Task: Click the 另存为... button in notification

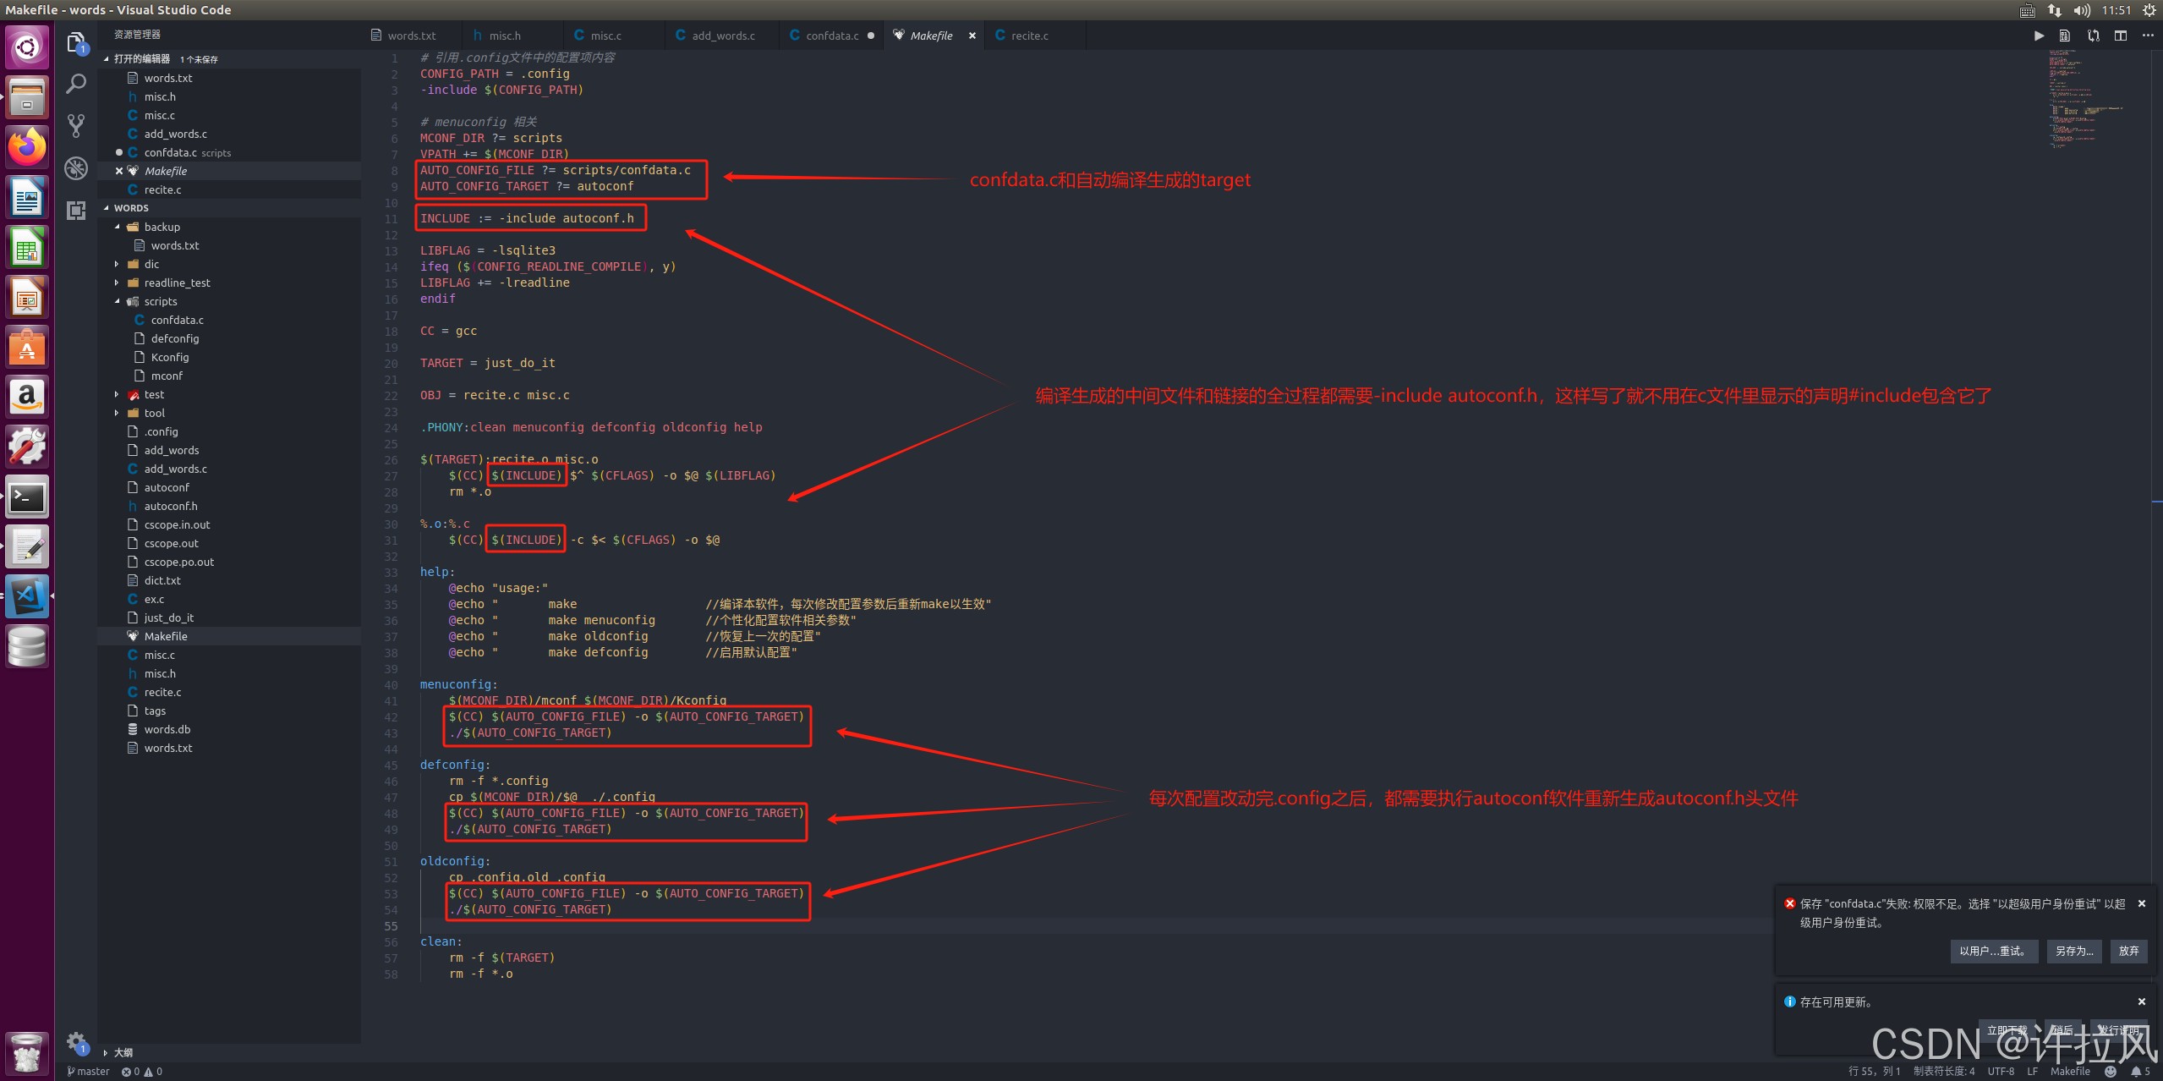Action: click(x=2074, y=951)
